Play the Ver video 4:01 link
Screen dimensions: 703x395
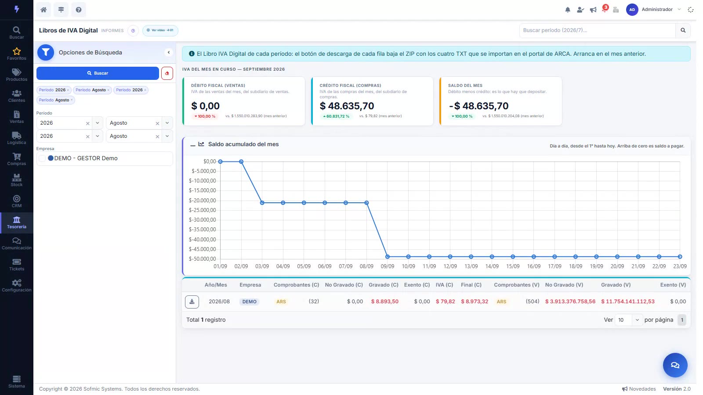160,30
